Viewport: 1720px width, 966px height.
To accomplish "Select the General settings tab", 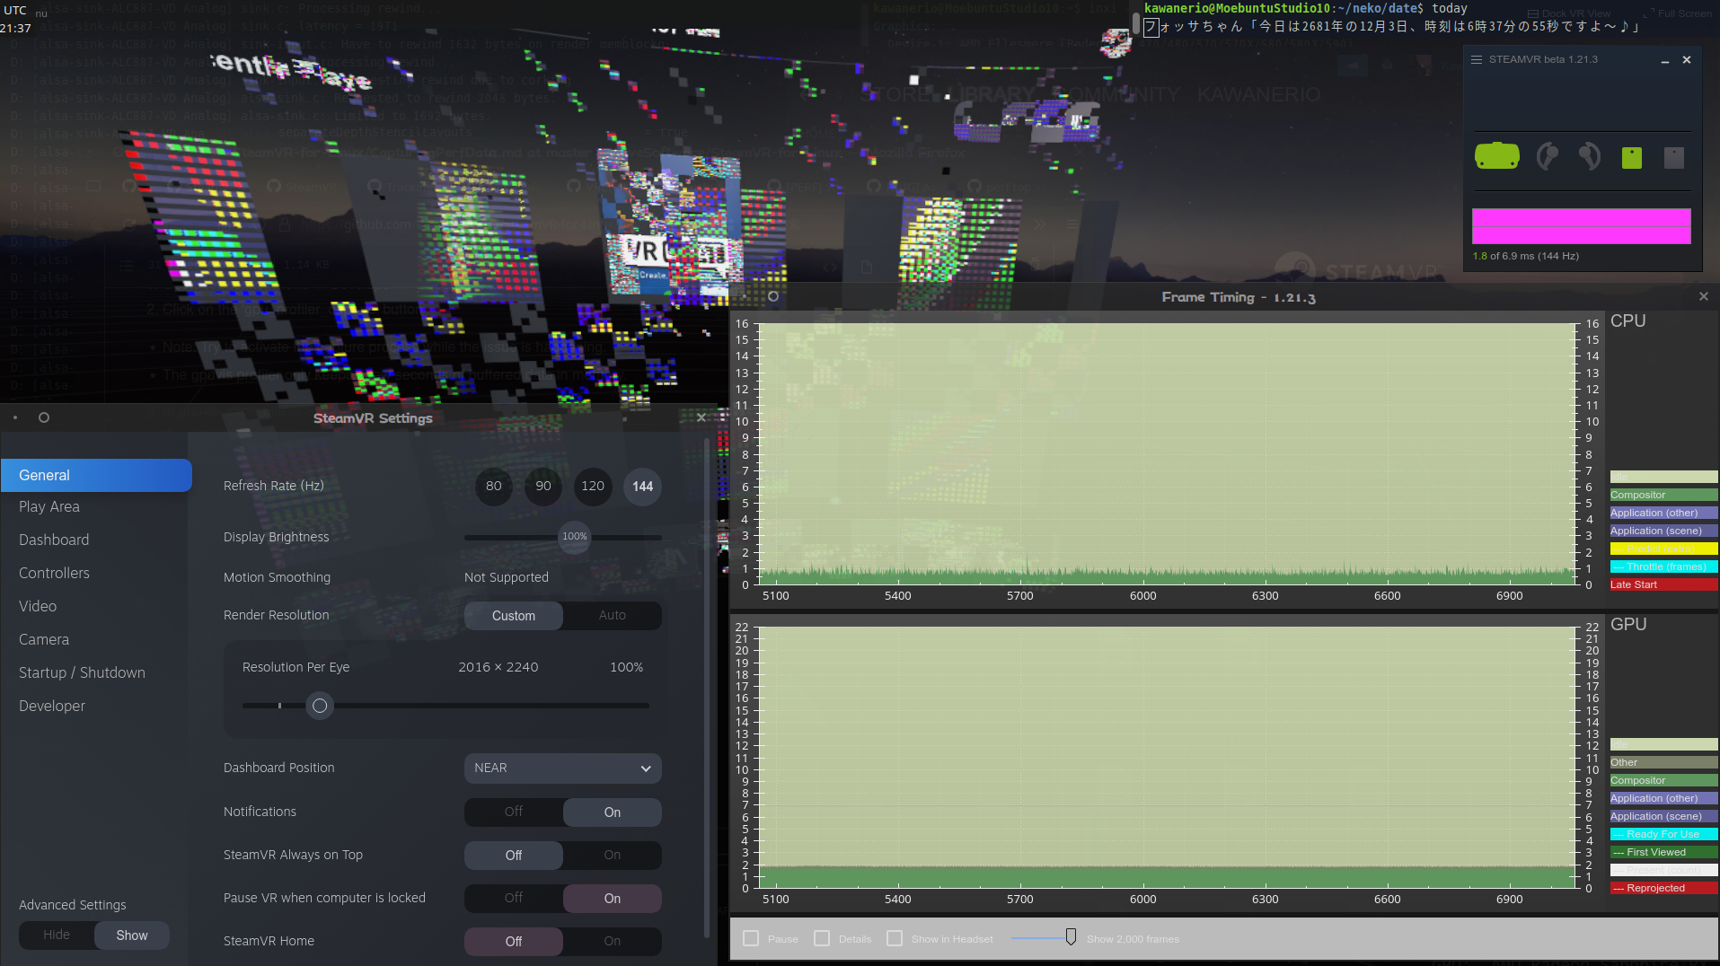I will click(96, 476).
